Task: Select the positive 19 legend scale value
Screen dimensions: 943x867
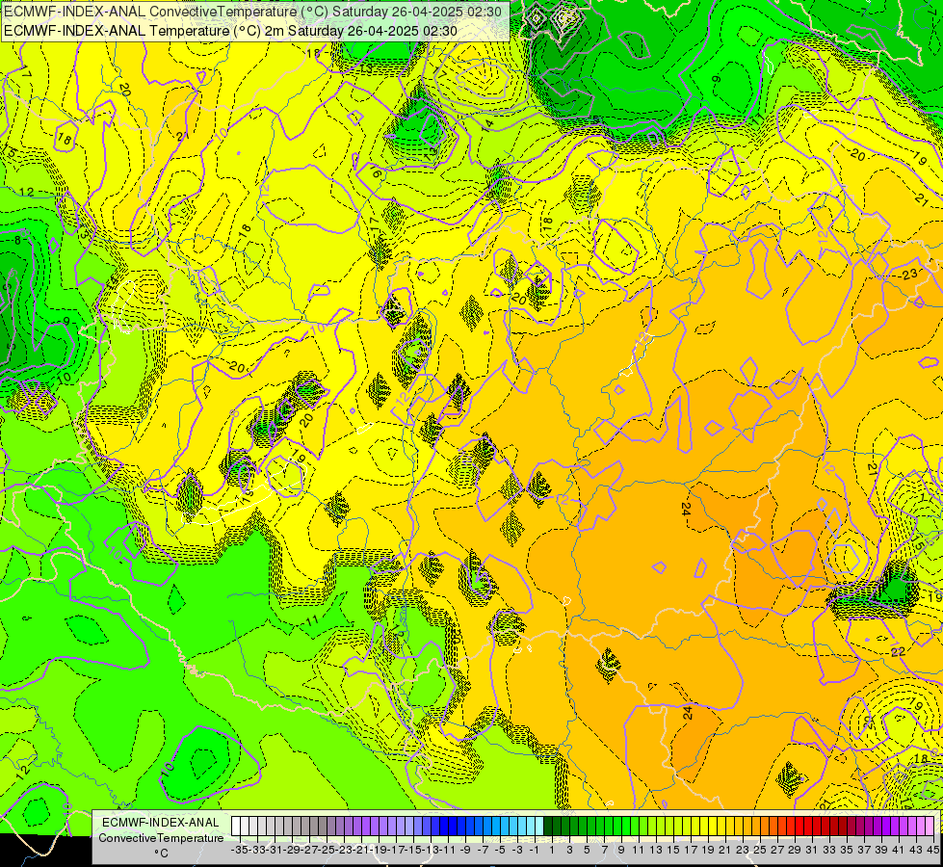Action: point(708,851)
